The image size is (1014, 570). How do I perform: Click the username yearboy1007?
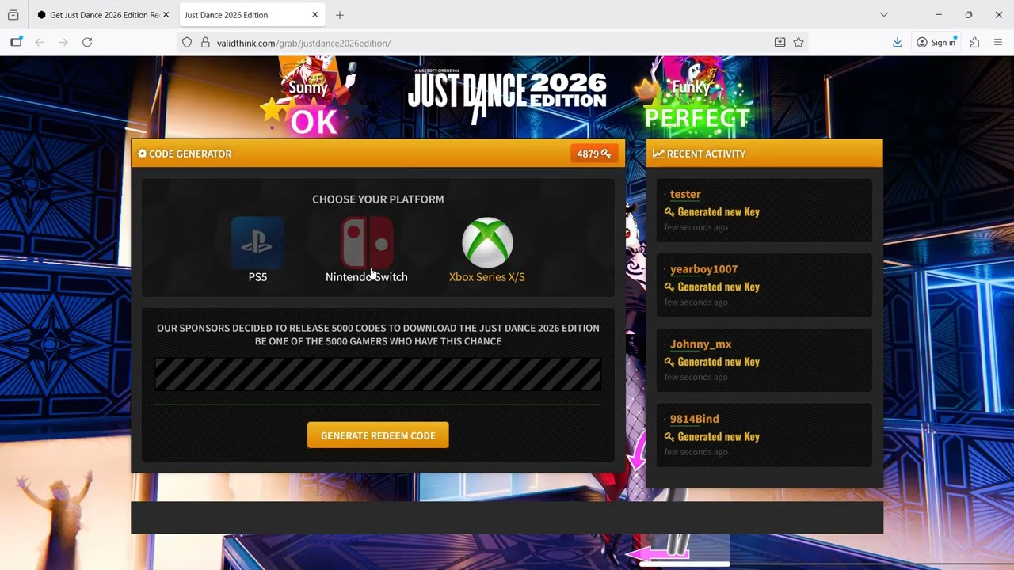tap(703, 269)
